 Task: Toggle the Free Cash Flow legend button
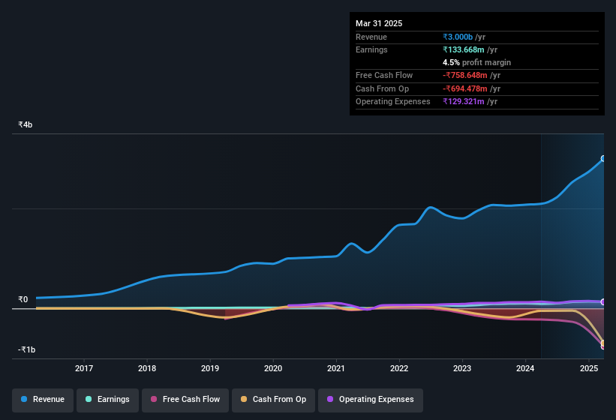click(185, 400)
